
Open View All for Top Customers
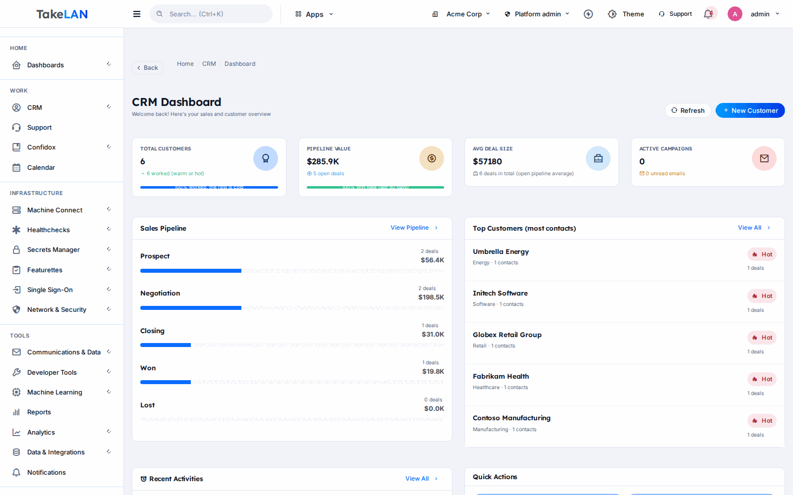754,228
